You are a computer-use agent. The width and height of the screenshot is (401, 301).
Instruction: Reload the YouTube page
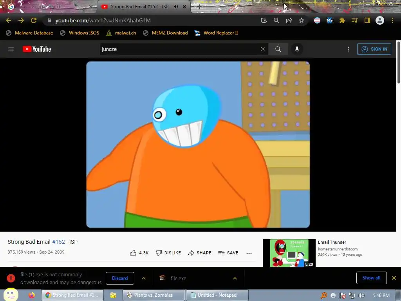[34, 20]
